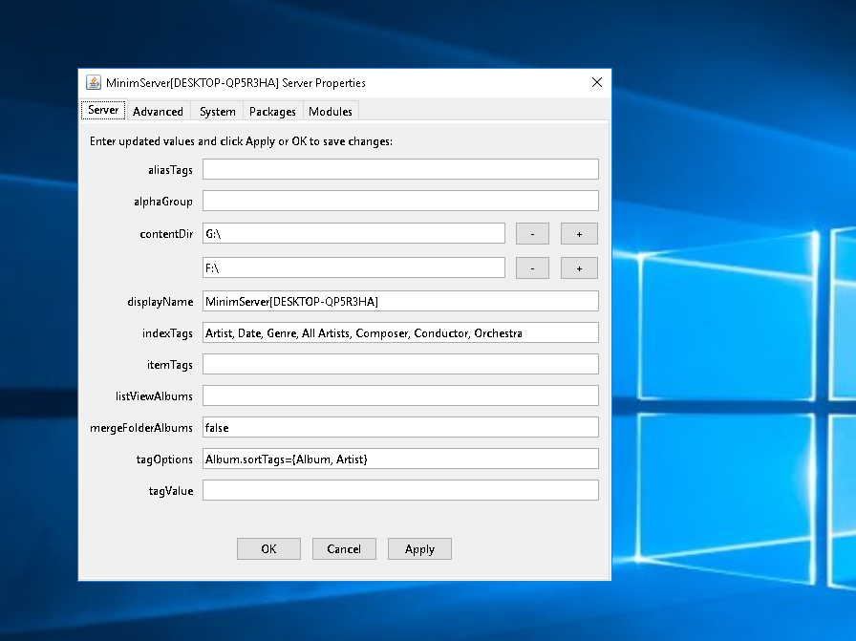Click inside the aliasTags input field

coord(399,168)
